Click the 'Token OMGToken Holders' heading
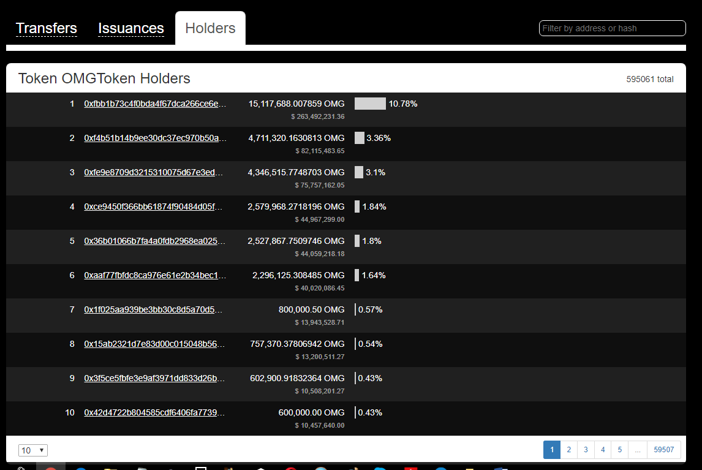Image resolution: width=702 pixels, height=470 pixels. [x=104, y=78]
